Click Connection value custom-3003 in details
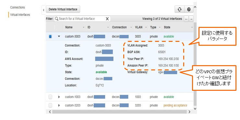Screen dimensions: 240x120 tap(103, 45)
